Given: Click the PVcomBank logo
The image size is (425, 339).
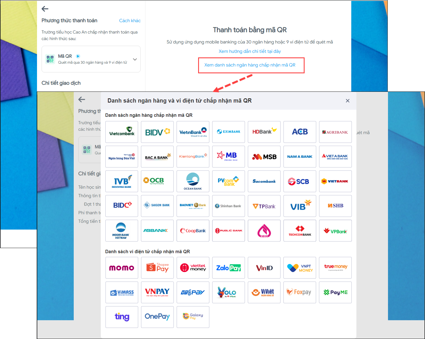Looking at the screenshot, I should (229, 181).
